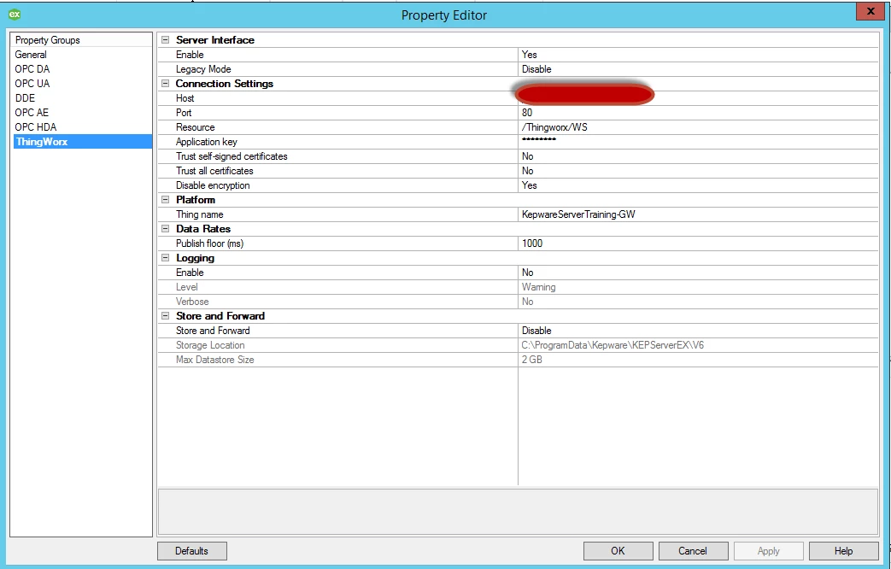Select the OPC UA property group
The image size is (891, 569).
82,84
